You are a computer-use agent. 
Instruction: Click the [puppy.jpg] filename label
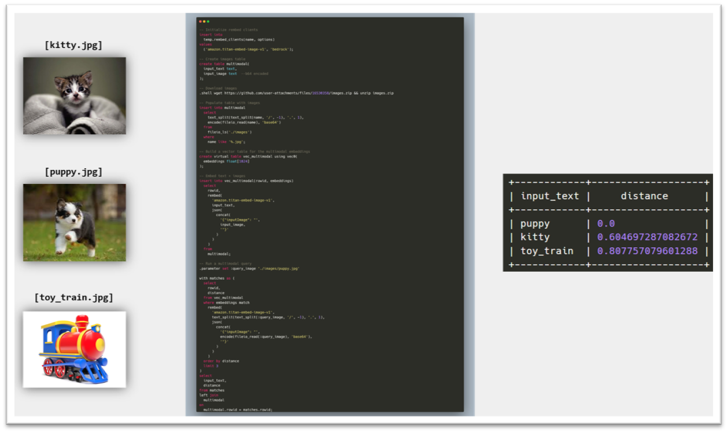point(73,172)
